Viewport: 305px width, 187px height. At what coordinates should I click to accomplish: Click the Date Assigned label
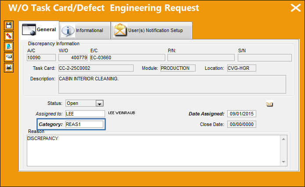pyautogui.click(x=207, y=114)
